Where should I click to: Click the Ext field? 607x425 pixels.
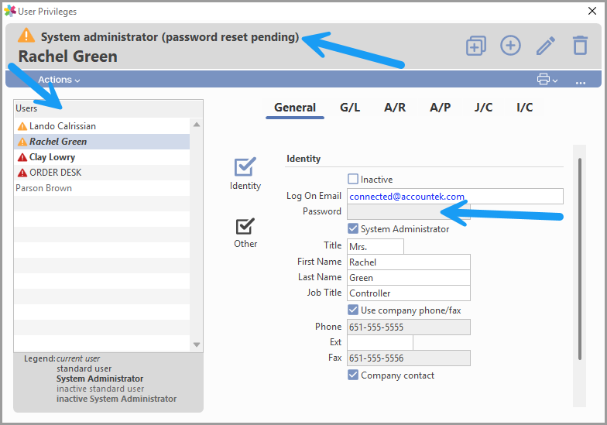click(x=379, y=342)
